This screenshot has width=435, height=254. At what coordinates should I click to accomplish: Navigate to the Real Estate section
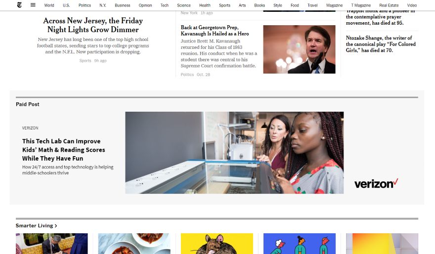[389, 5]
